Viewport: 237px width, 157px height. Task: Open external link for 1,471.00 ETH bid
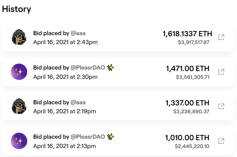(221, 71)
